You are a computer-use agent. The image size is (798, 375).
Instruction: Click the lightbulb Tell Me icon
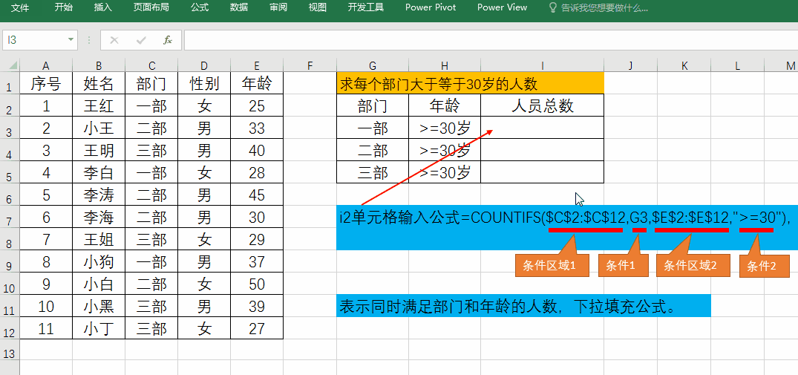[x=552, y=7]
